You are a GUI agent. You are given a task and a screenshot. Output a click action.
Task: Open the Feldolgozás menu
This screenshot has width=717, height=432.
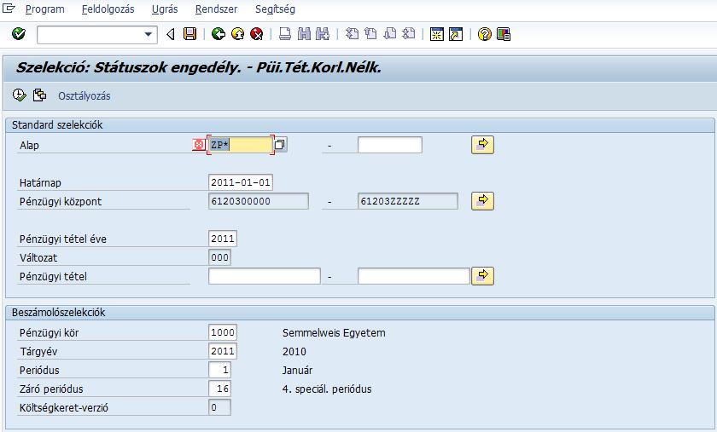click(108, 9)
